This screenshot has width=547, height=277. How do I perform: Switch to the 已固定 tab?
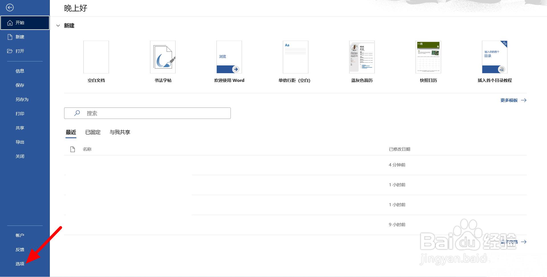click(x=93, y=132)
